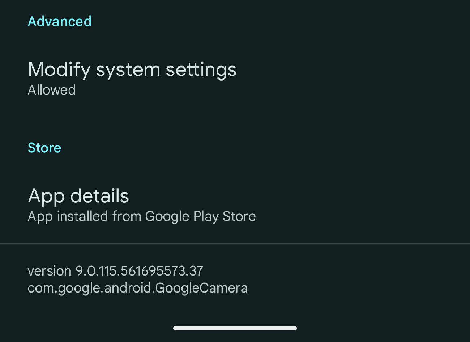Tap the Allowed status text

click(52, 90)
